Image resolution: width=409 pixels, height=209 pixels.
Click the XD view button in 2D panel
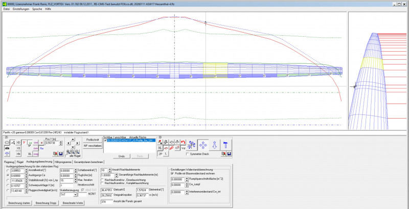18,142
